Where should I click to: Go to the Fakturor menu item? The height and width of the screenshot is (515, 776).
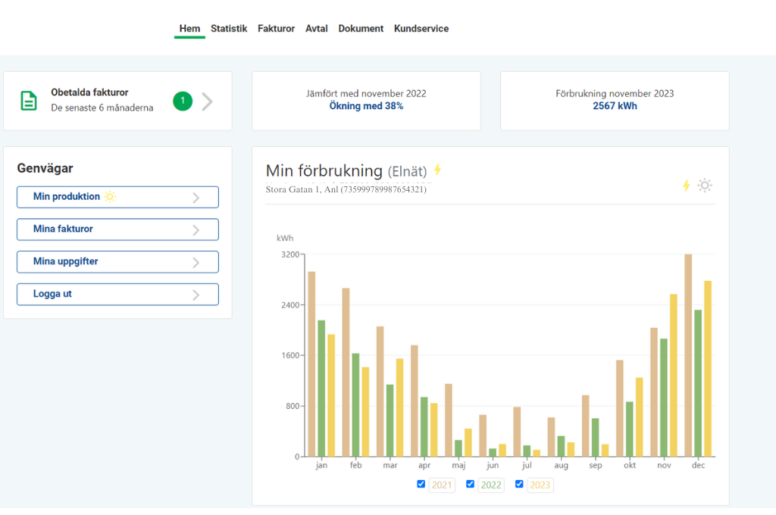pos(276,29)
